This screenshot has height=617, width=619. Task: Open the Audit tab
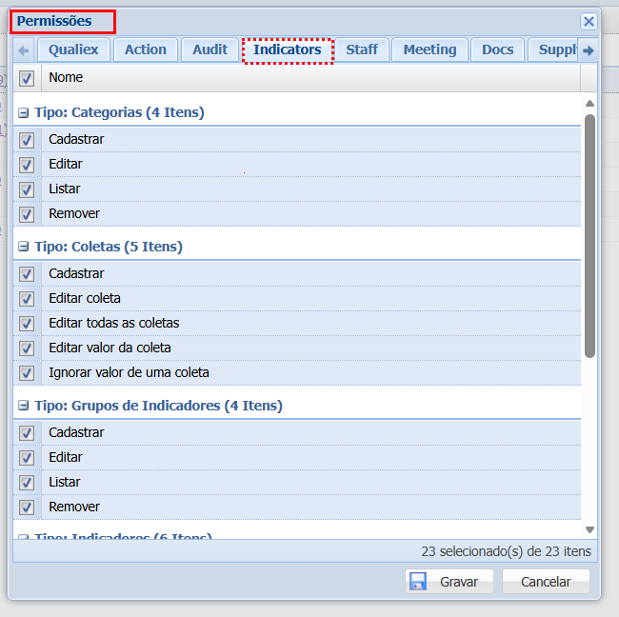coord(210,50)
